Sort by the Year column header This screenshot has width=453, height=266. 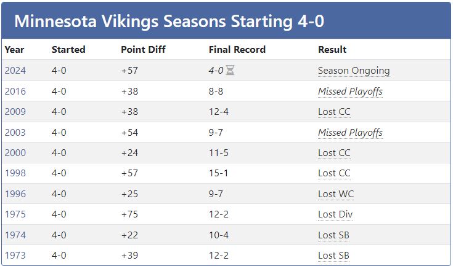(14, 50)
